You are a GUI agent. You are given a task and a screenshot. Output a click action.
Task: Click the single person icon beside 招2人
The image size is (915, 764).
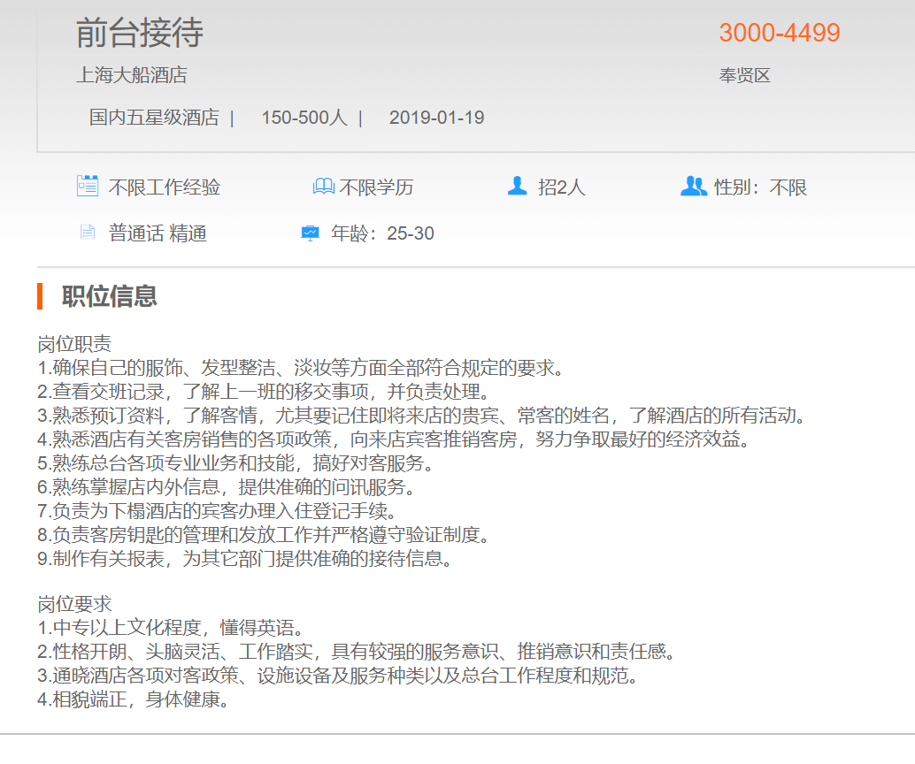click(518, 186)
